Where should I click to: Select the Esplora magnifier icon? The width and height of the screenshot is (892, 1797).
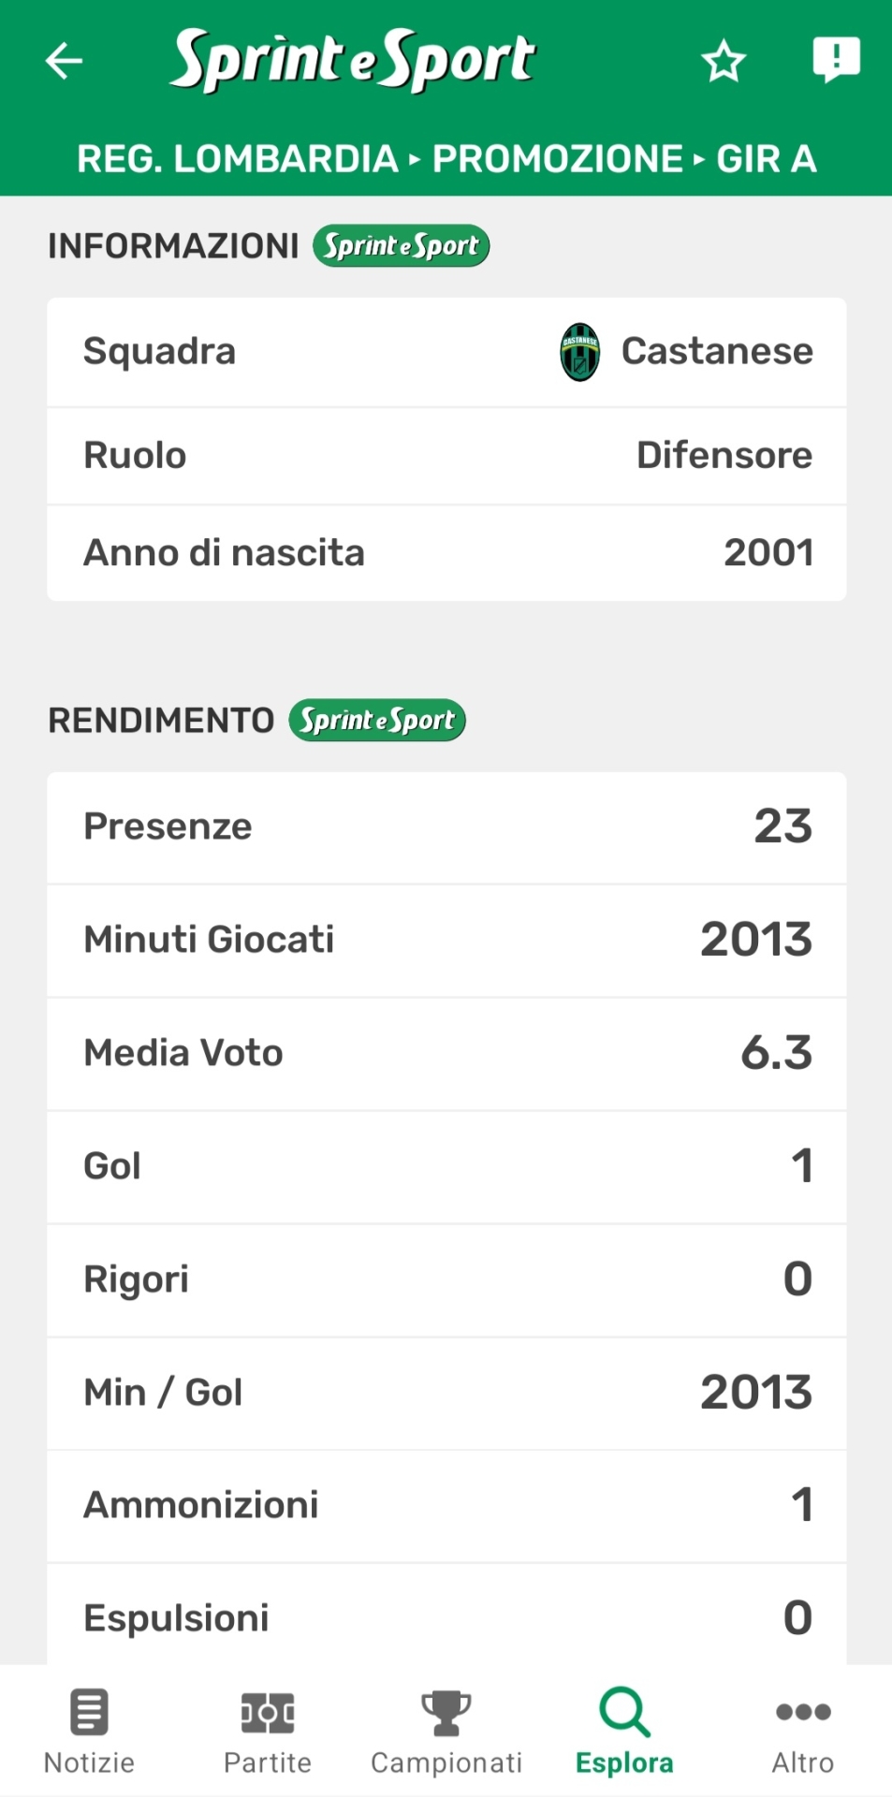(624, 1712)
